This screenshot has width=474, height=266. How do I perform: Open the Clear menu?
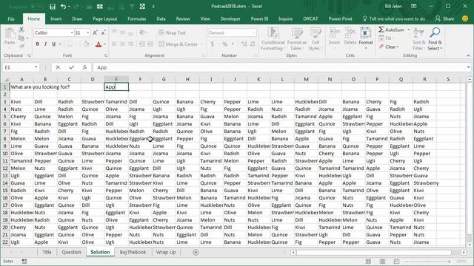coord(389,47)
